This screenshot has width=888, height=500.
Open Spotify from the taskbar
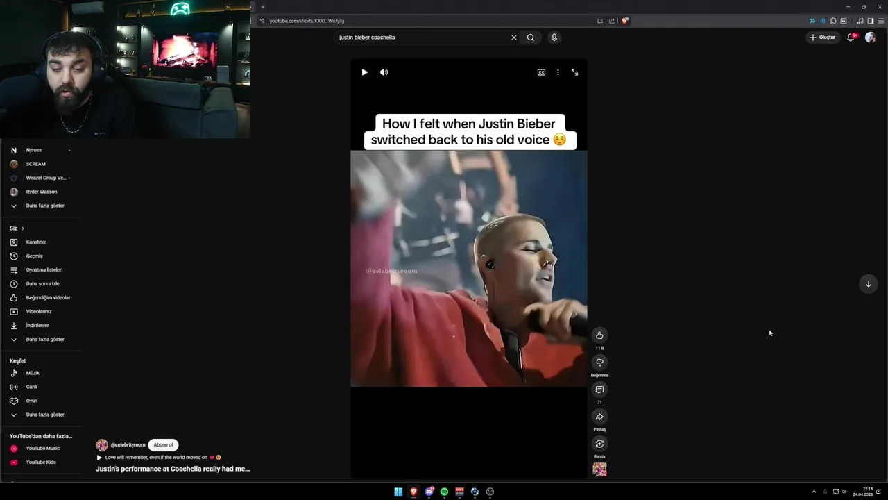(x=444, y=492)
